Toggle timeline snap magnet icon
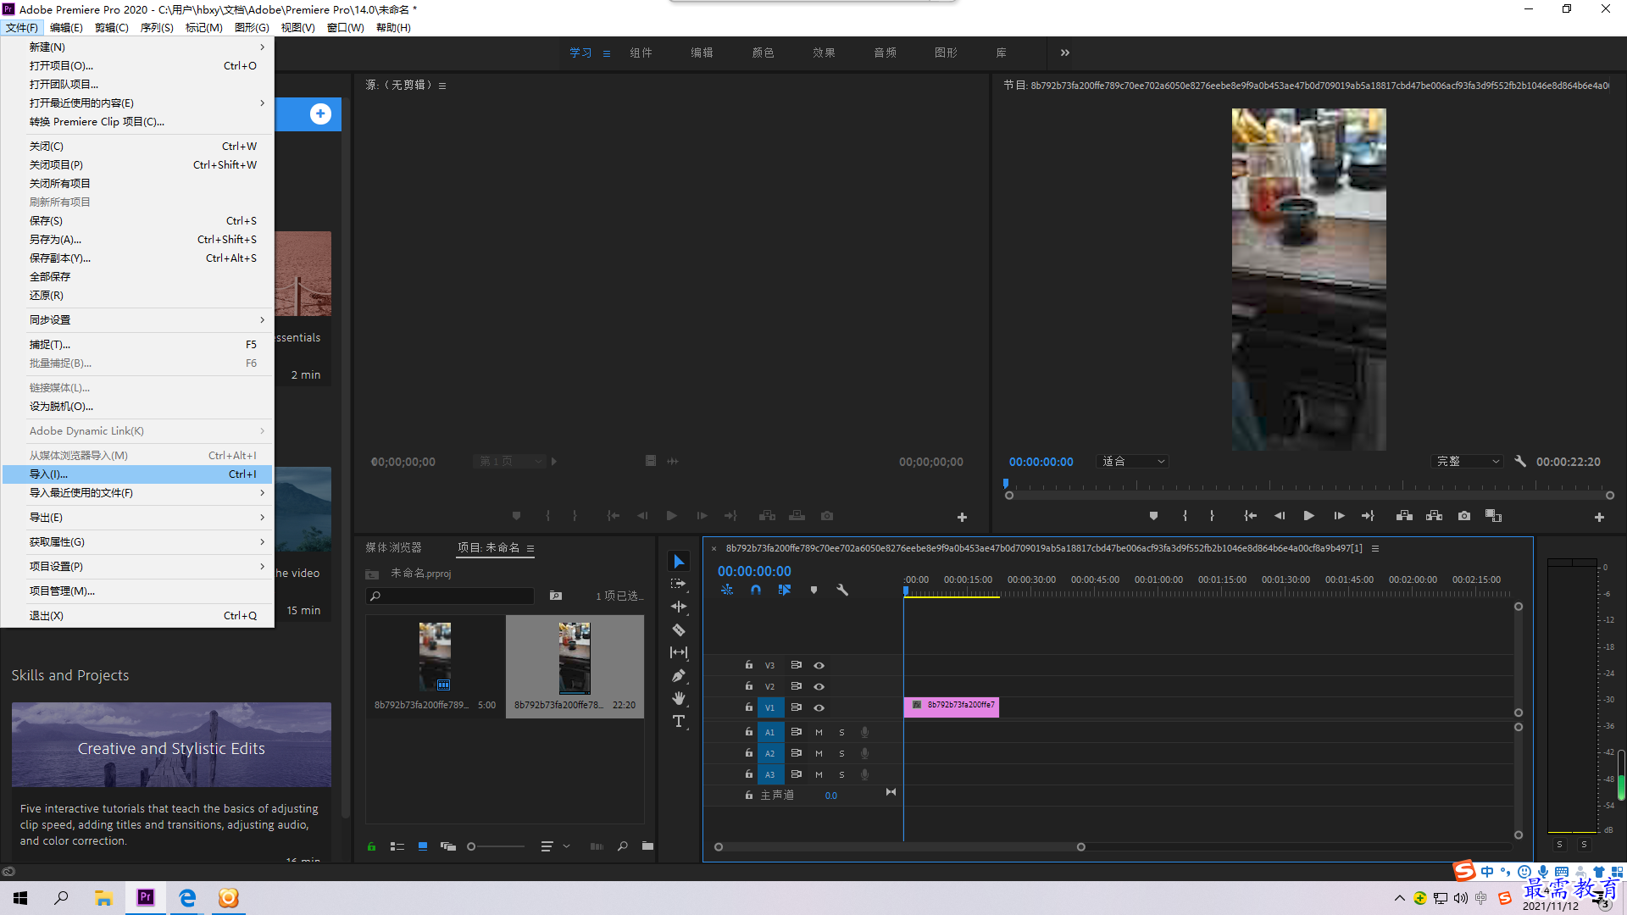1627x915 pixels. (x=756, y=590)
